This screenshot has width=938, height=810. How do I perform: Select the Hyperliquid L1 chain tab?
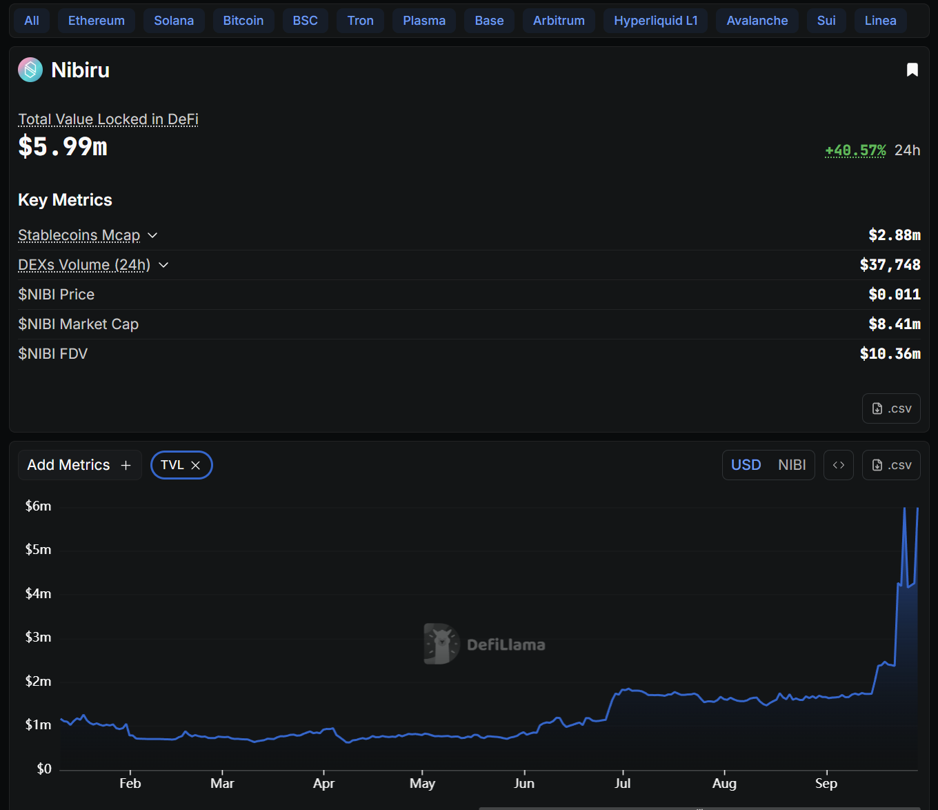(x=655, y=21)
